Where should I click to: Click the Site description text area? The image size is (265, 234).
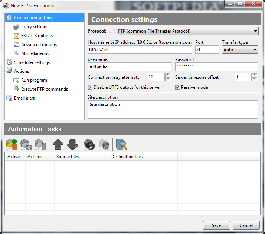click(x=173, y=110)
